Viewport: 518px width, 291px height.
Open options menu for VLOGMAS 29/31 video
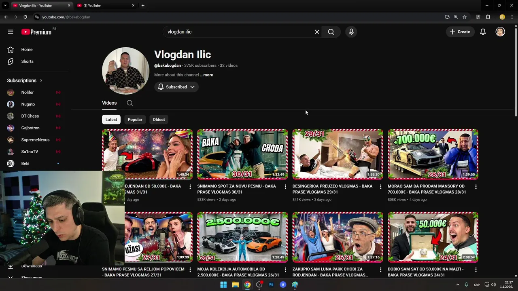[x=380, y=187]
